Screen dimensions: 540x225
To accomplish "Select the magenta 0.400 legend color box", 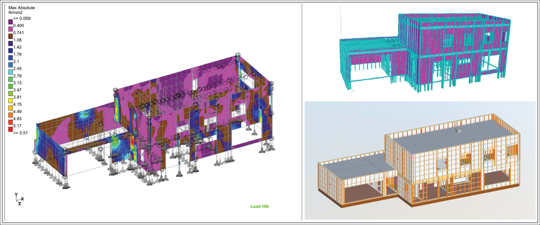I will point(10,28).
